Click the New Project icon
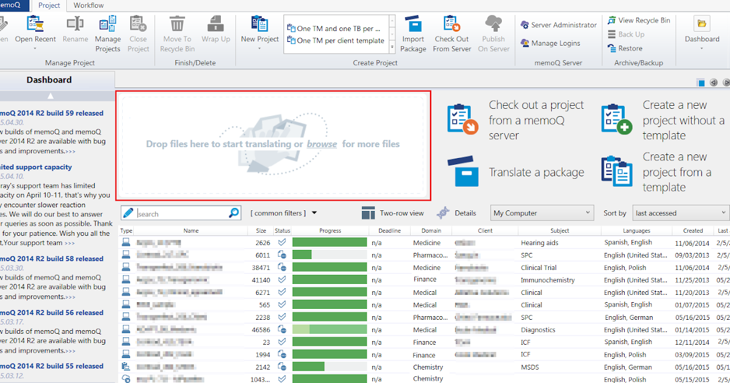 [260, 24]
